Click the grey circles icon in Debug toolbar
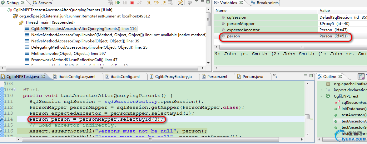 pos(190,3)
